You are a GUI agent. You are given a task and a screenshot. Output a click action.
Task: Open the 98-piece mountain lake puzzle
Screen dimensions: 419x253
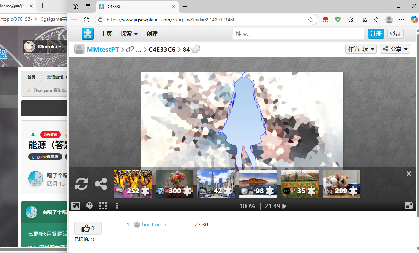coord(258,184)
